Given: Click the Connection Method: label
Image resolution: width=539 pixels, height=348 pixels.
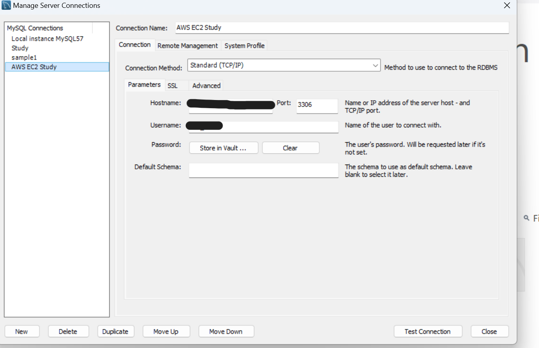Looking at the screenshot, I should tap(154, 68).
